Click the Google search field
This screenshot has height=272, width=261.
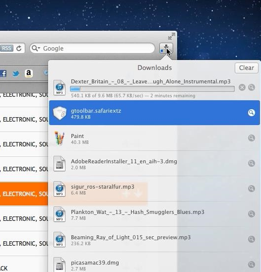pos(92,49)
